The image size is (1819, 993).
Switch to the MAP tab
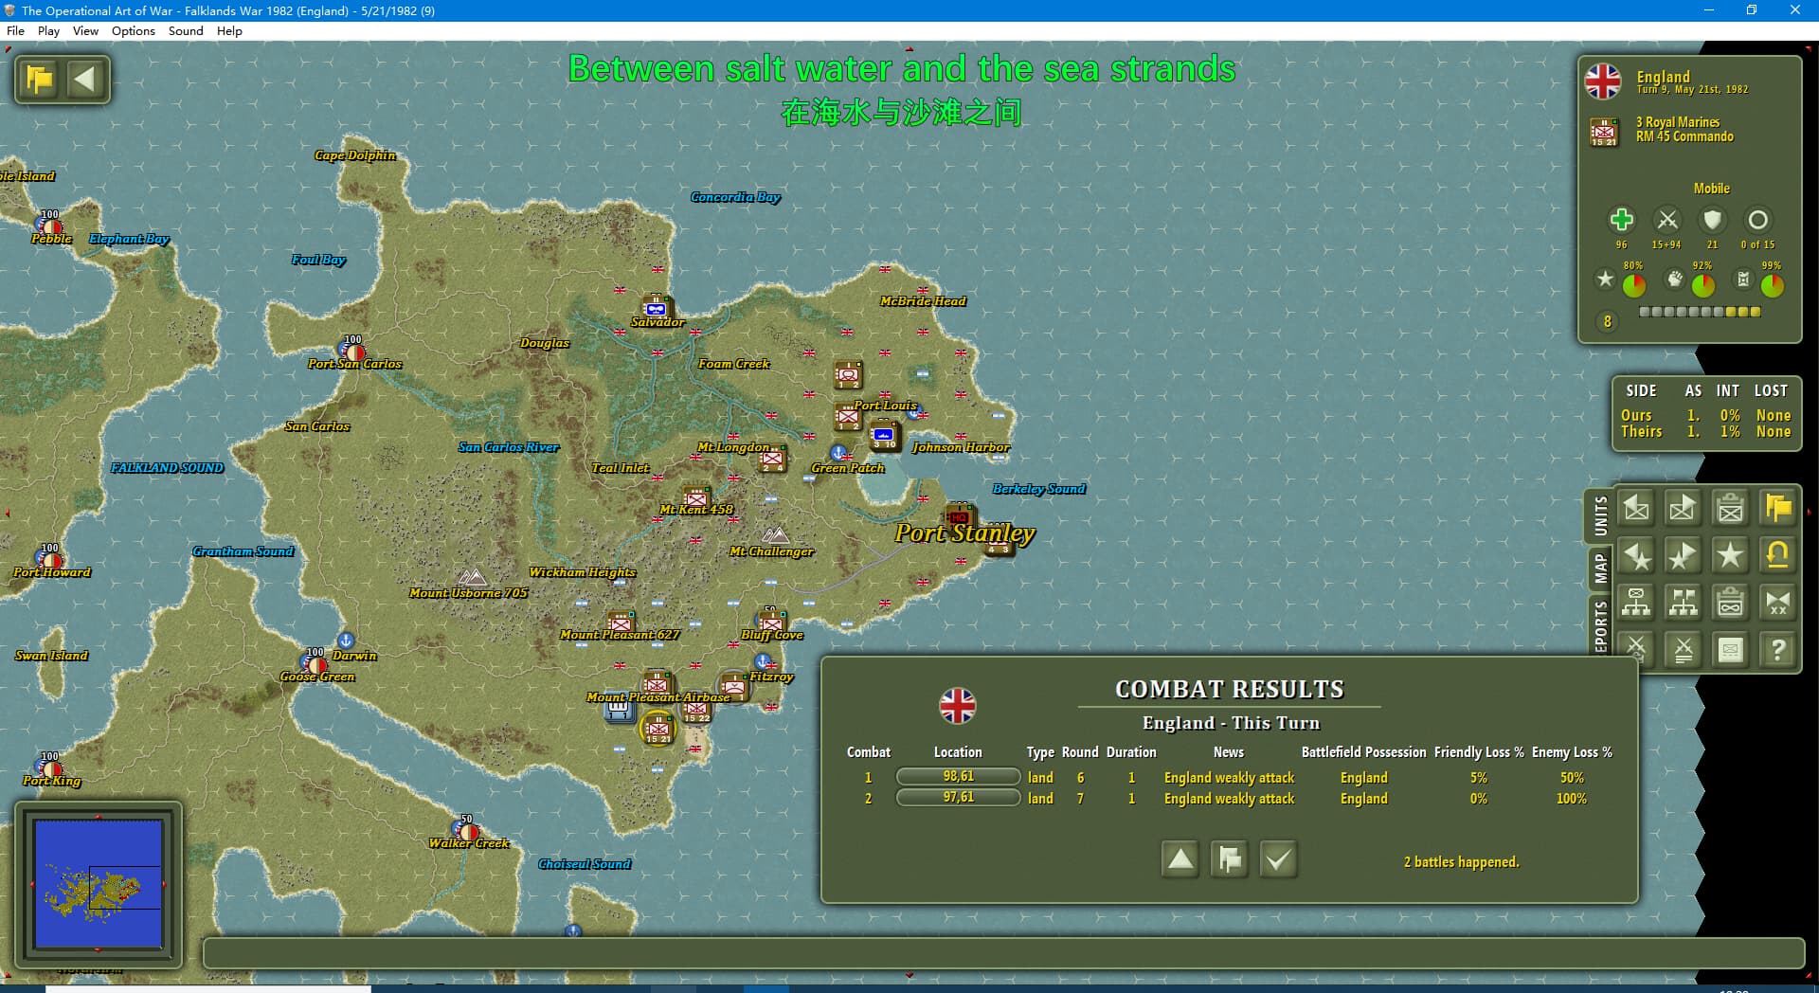point(1600,569)
